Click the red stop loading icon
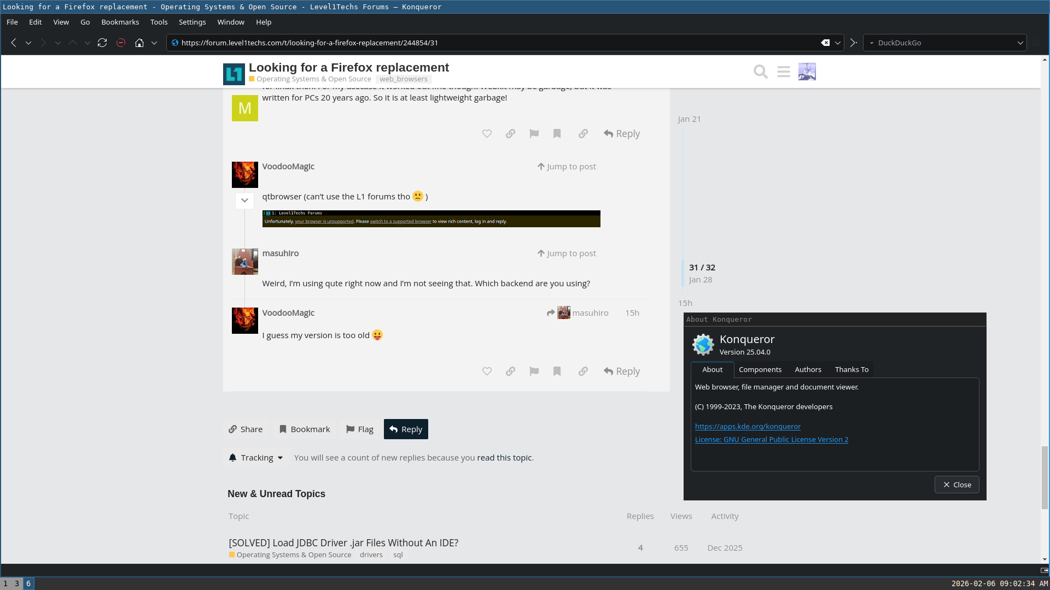The height and width of the screenshot is (590, 1050). click(x=121, y=43)
